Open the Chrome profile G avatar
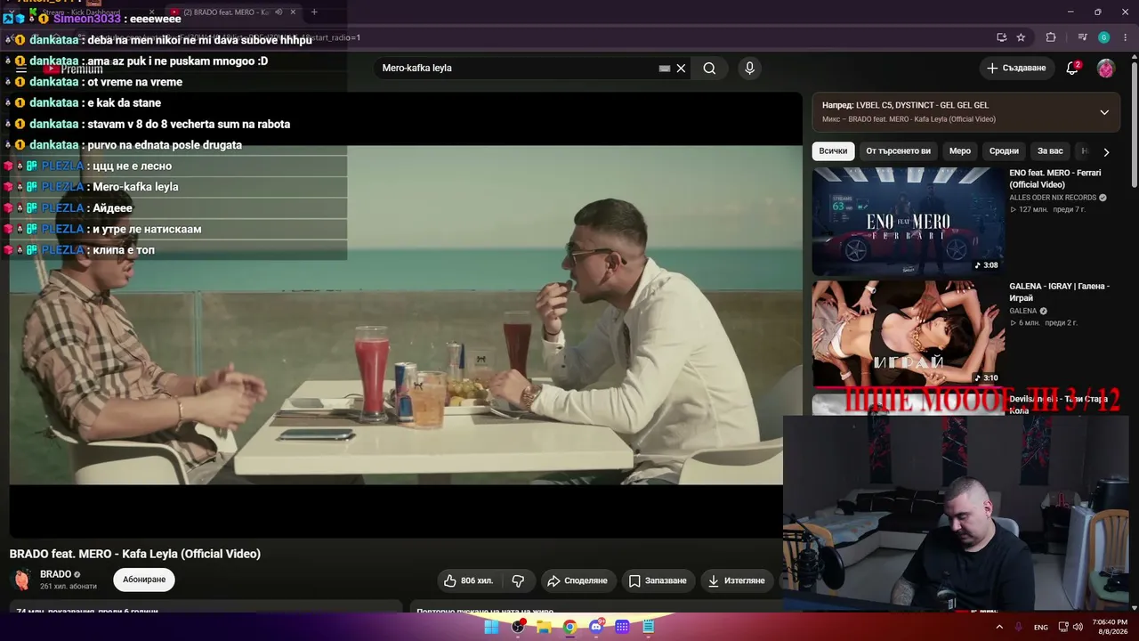Screen dimensions: 1139x641 pos(1103,37)
